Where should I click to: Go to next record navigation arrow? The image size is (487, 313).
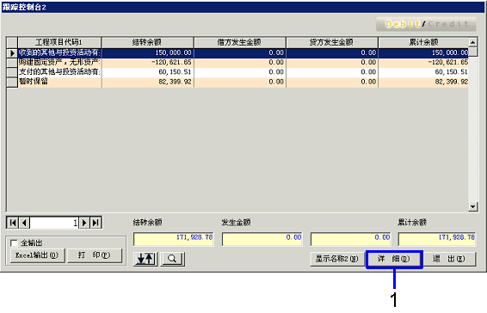[x=84, y=223]
